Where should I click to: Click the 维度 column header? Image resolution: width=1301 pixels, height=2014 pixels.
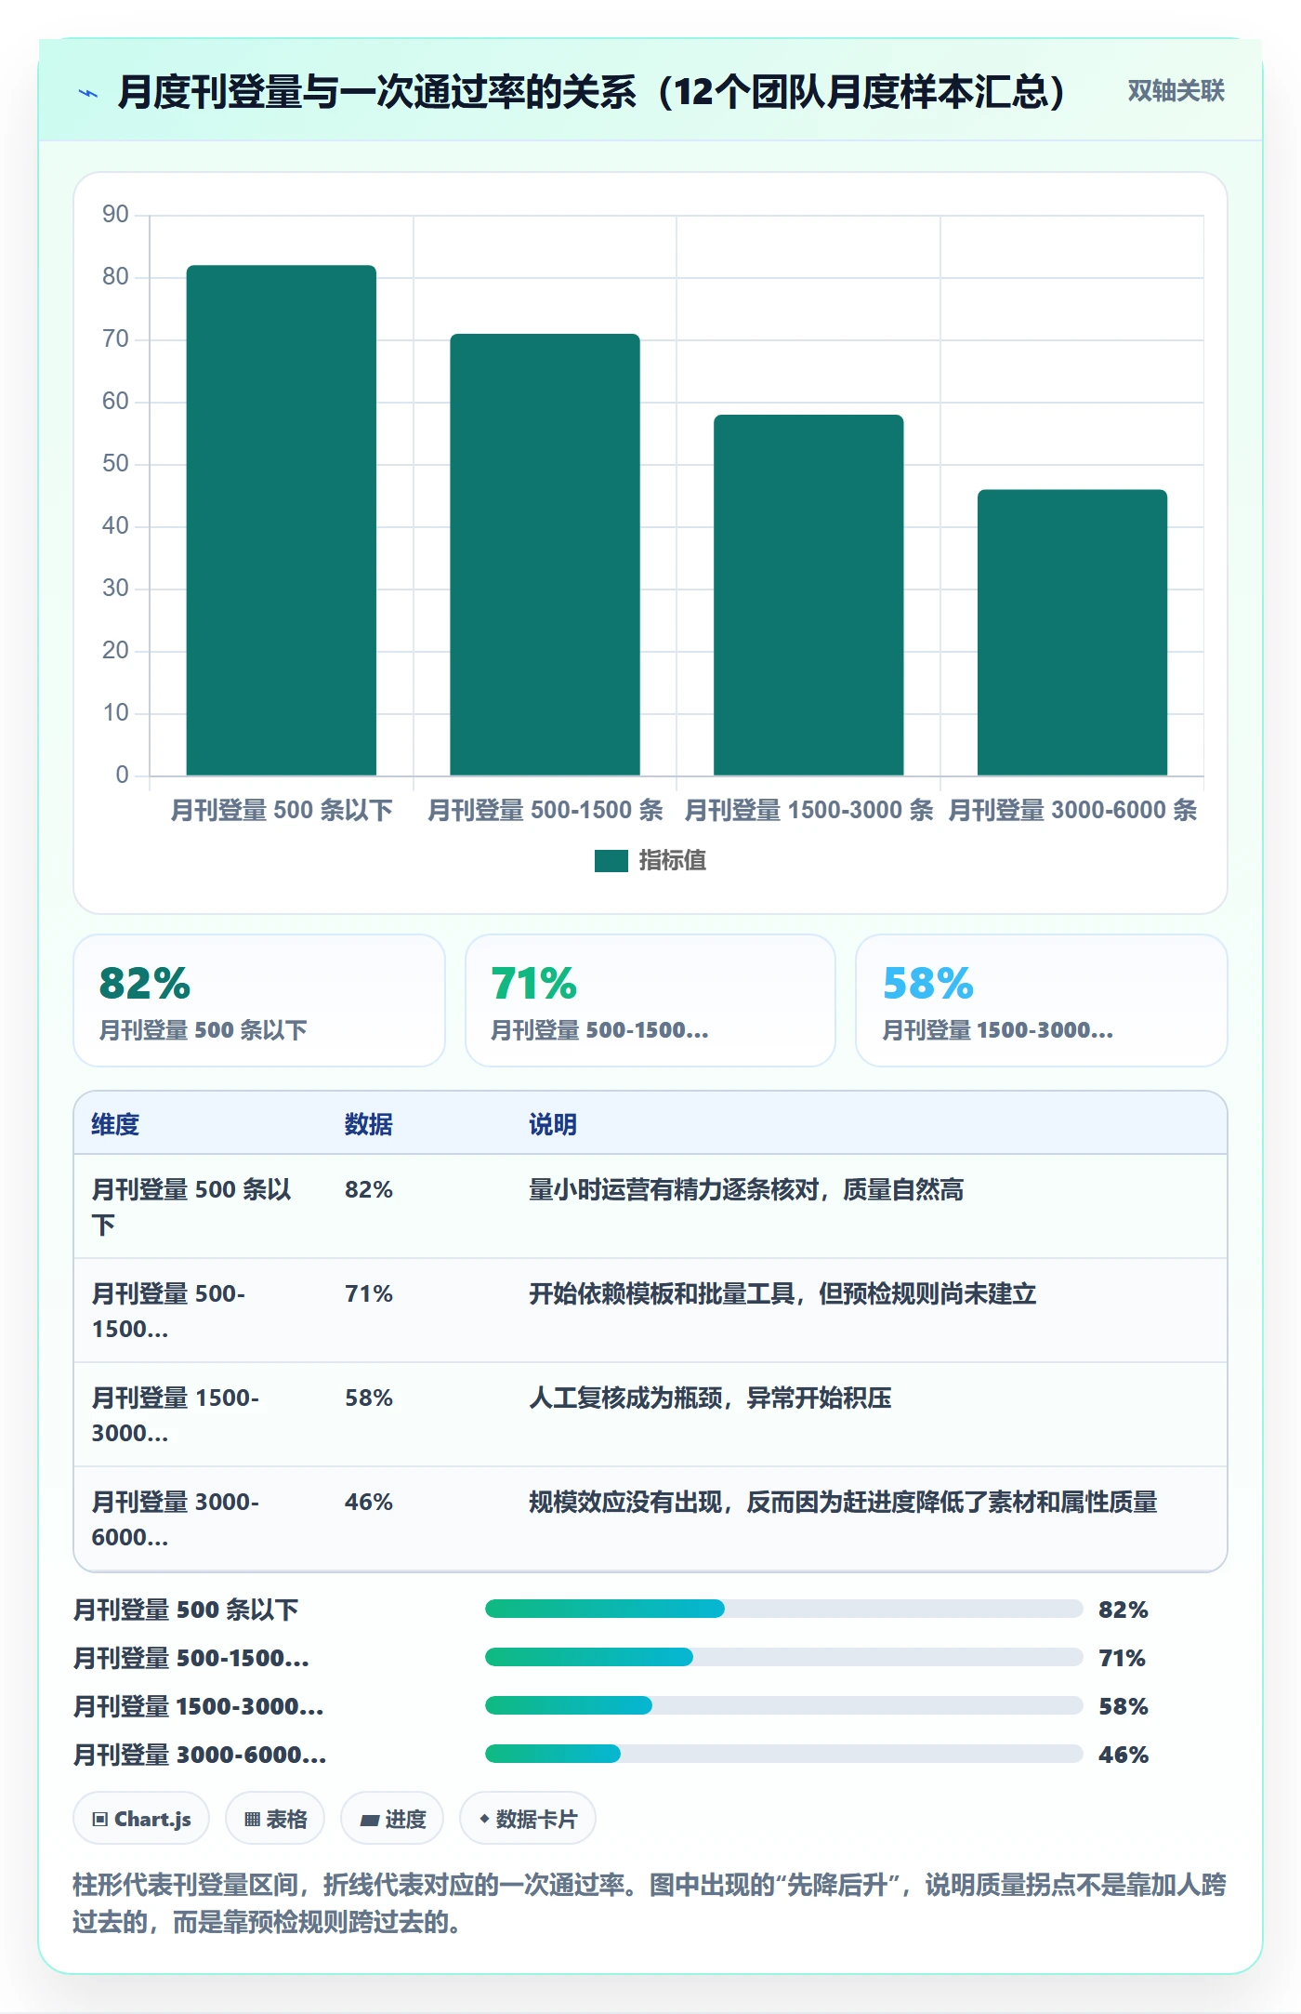[115, 1124]
